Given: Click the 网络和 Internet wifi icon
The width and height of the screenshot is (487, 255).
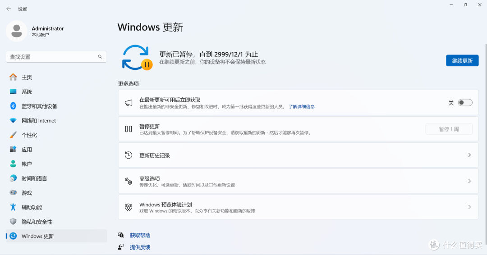Looking at the screenshot, I should point(13,120).
